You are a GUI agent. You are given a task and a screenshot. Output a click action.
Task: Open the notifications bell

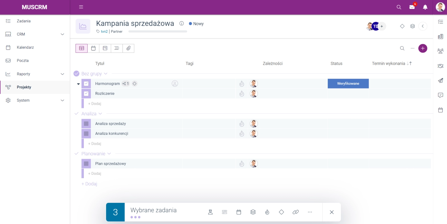coord(425,7)
